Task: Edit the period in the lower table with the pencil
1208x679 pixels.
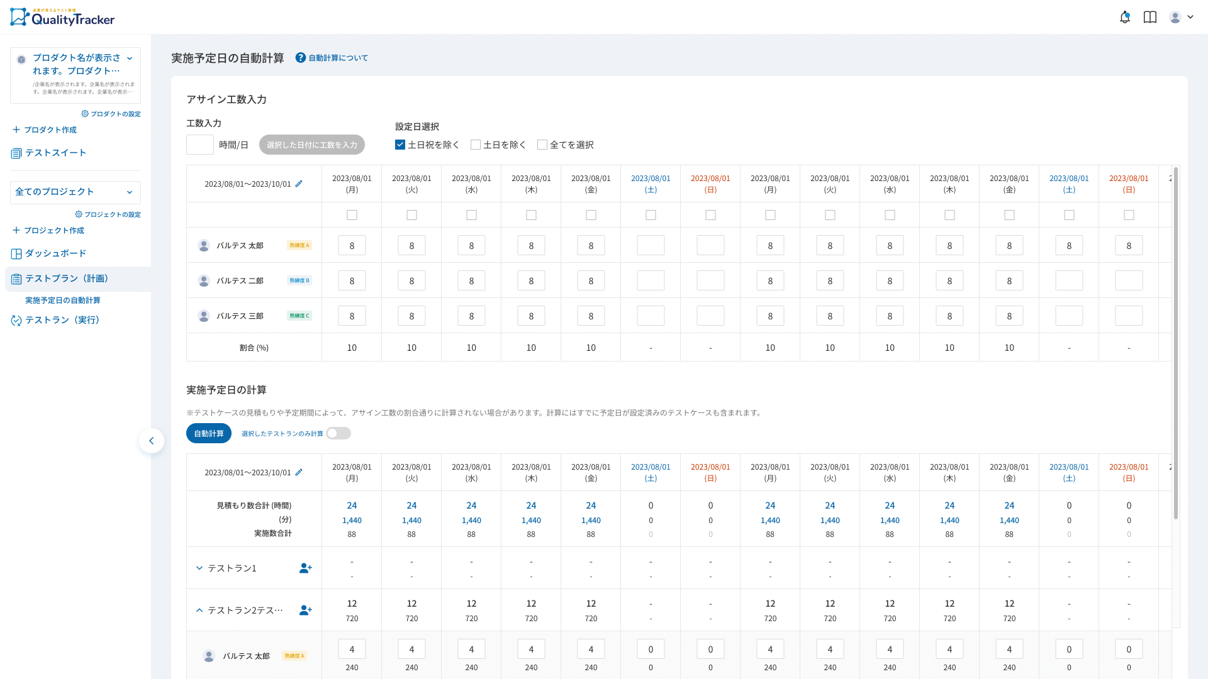Action: pyautogui.click(x=299, y=472)
